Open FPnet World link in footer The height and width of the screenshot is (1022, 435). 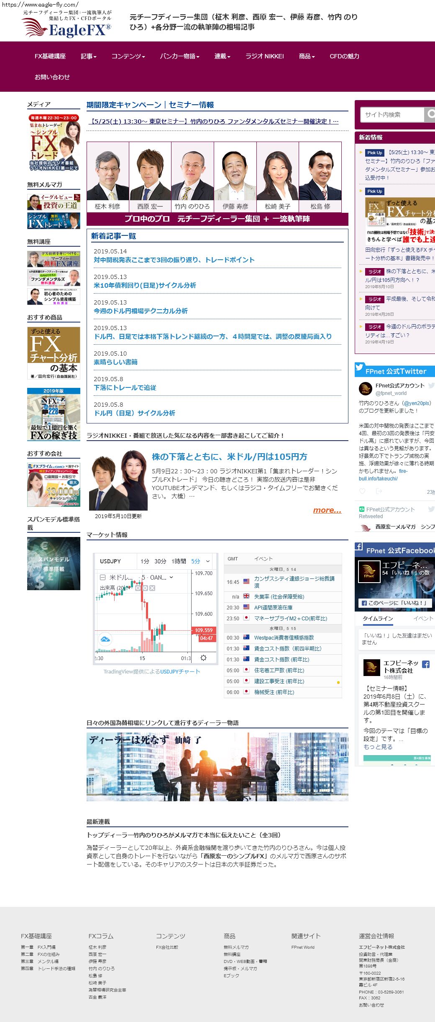pyautogui.click(x=303, y=947)
